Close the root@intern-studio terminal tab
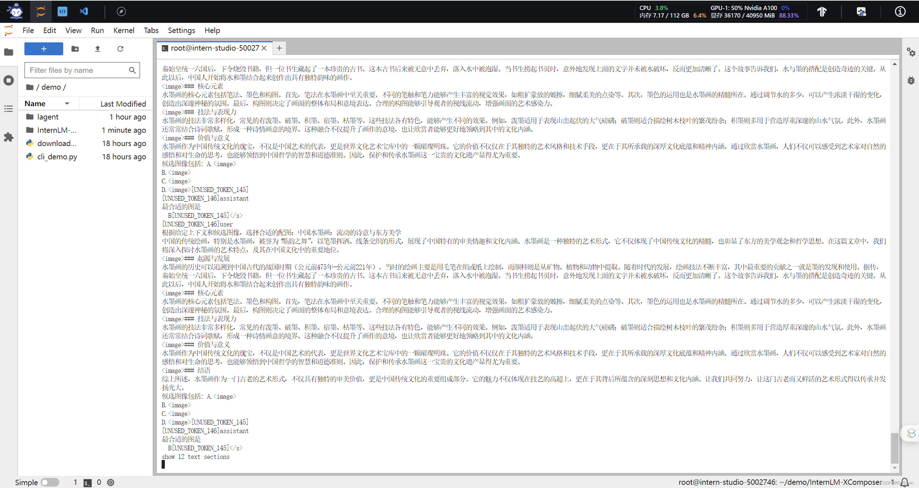 tap(264, 48)
